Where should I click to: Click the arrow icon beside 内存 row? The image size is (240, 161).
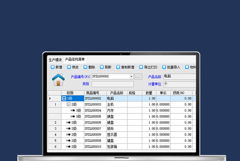click(x=73, y=110)
